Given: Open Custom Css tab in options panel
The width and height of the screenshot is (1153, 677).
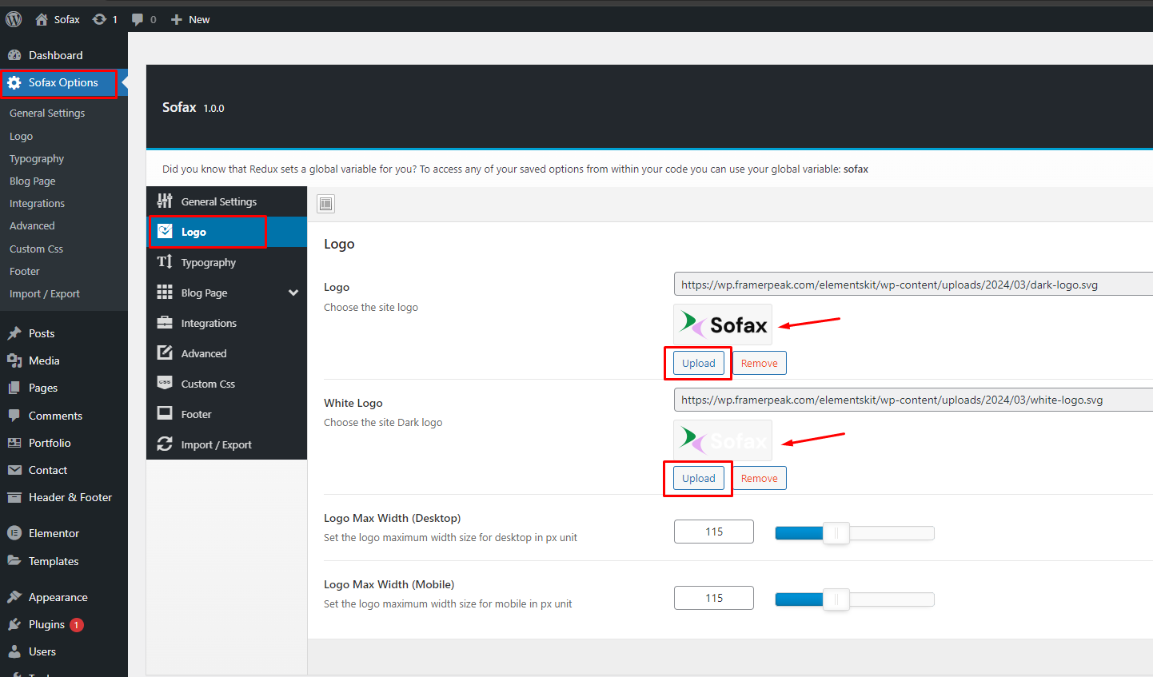Looking at the screenshot, I should click(226, 384).
